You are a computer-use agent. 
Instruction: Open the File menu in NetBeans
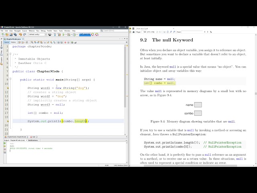coord(2,31)
